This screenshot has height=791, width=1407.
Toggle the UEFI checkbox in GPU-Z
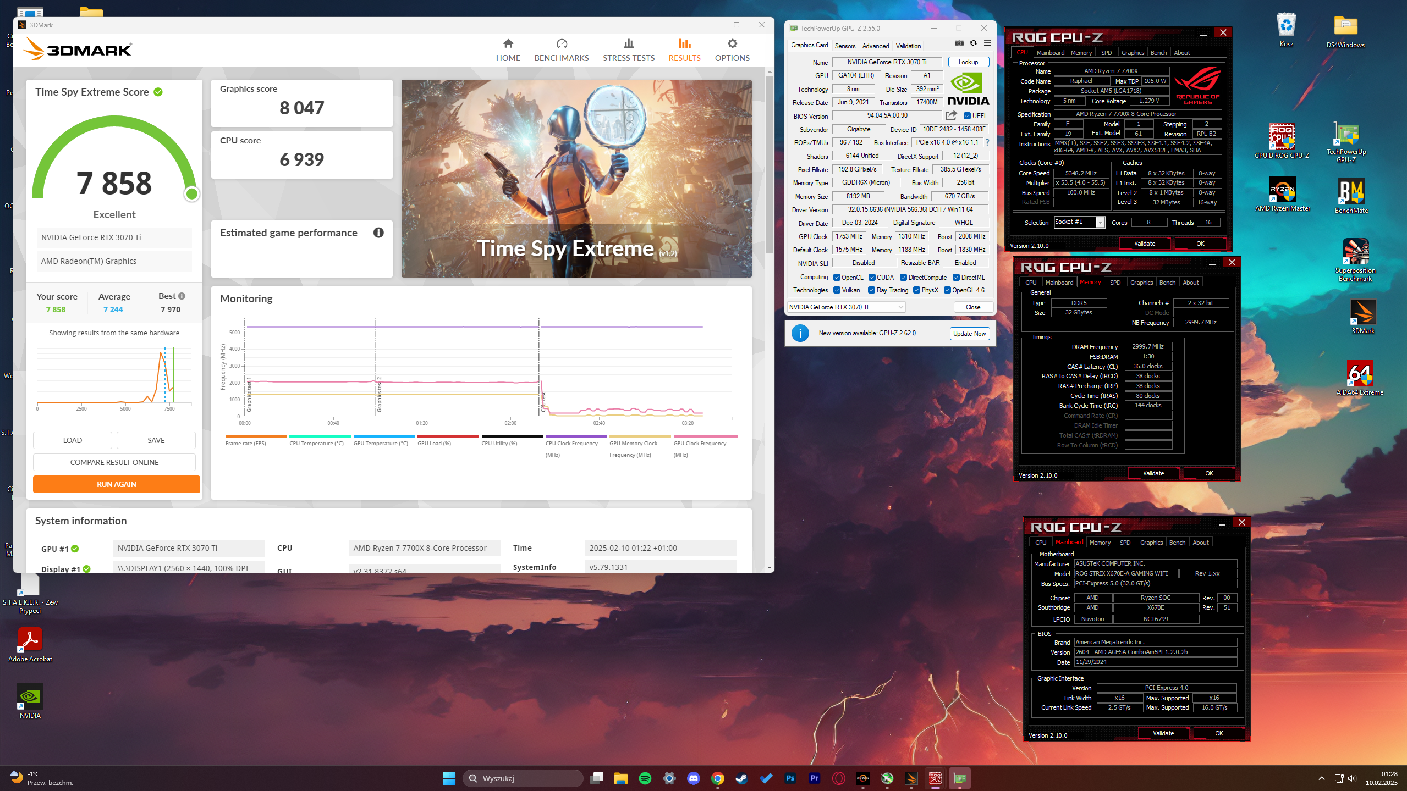(x=967, y=116)
